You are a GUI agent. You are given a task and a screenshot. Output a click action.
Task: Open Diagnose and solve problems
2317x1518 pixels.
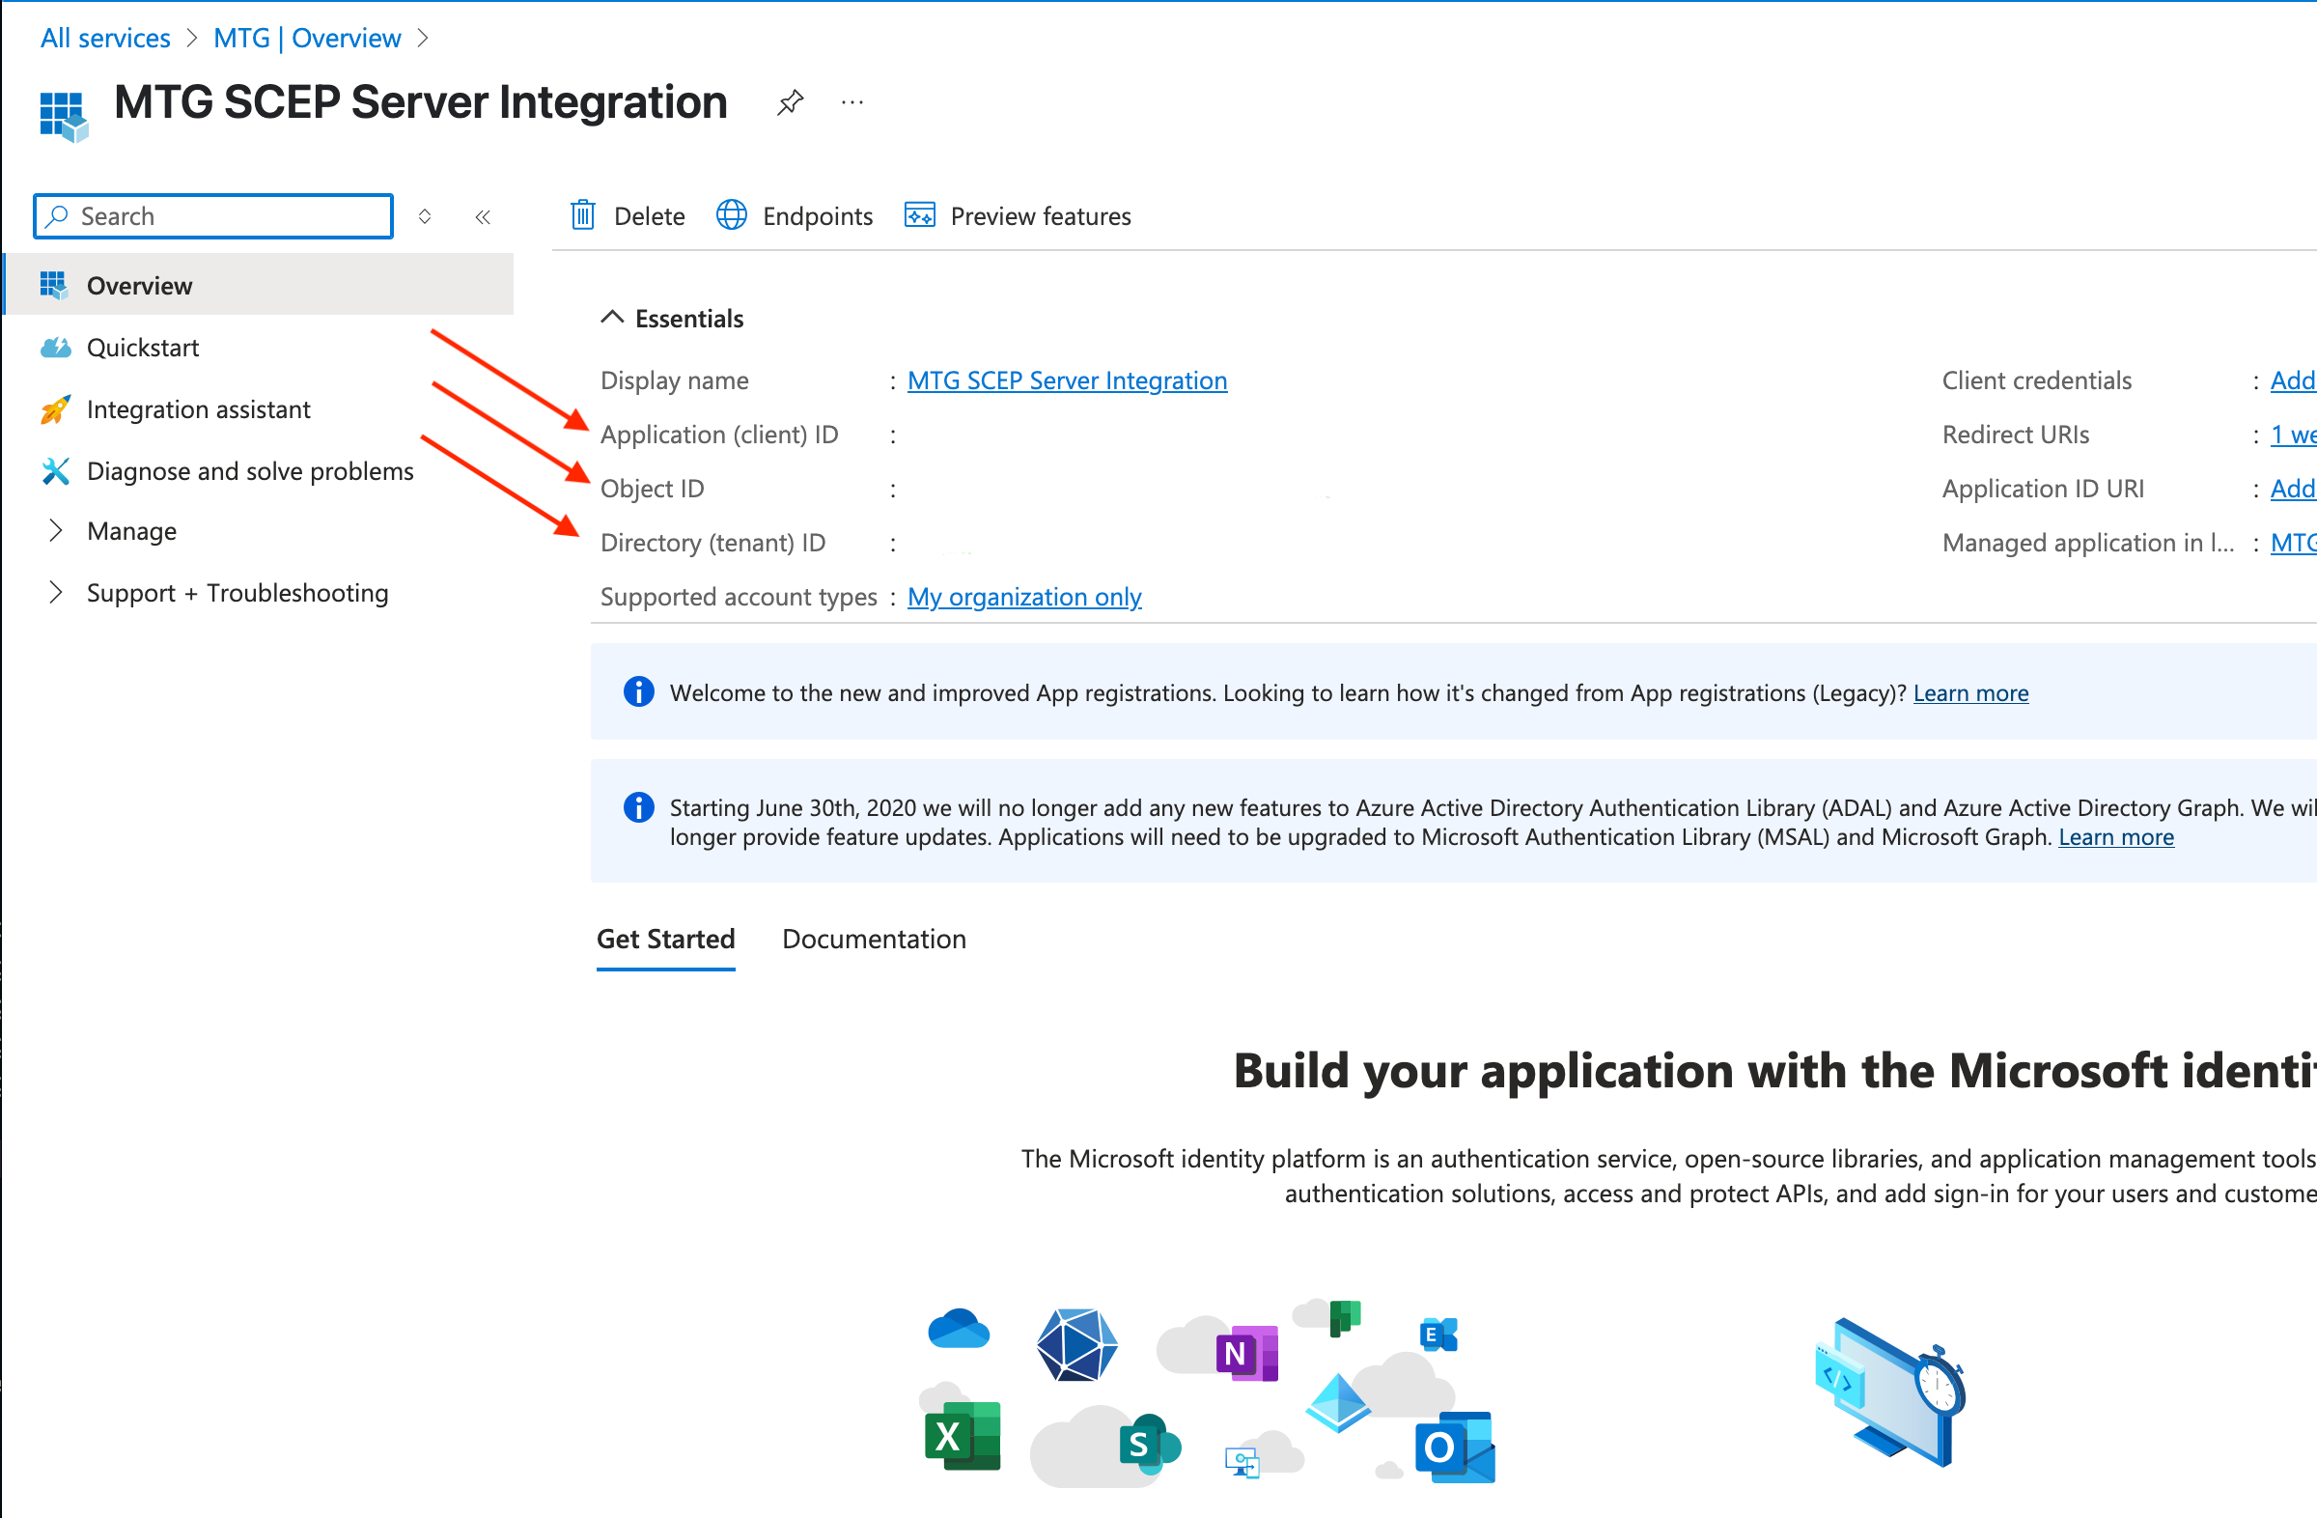pyautogui.click(x=250, y=470)
